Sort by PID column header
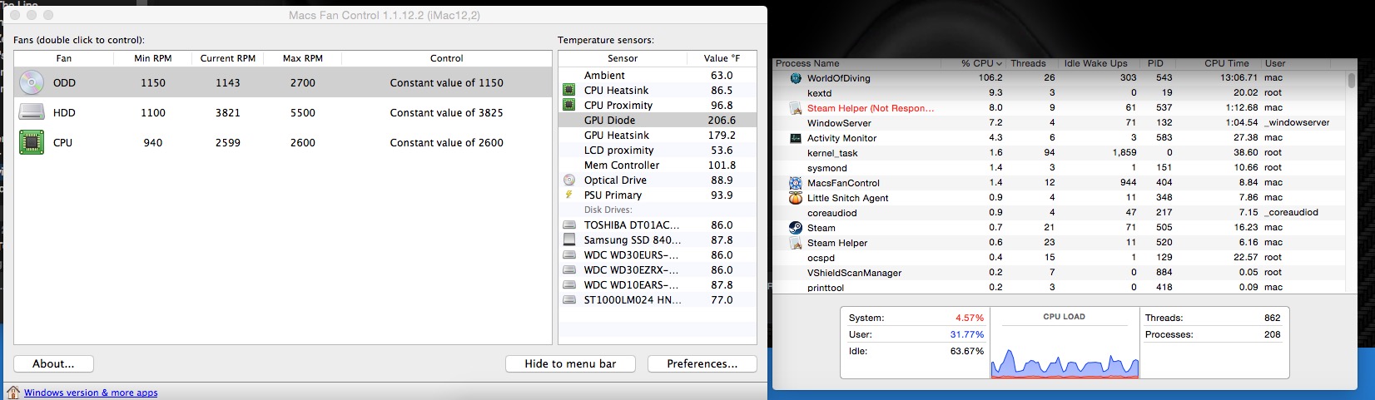The width and height of the screenshot is (1375, 400). [1156, 63]
